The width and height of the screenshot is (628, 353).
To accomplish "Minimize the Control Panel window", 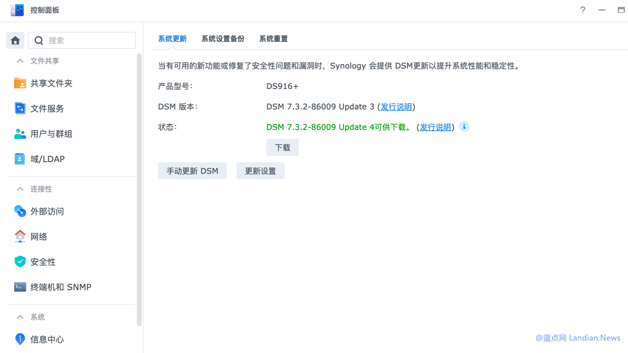I will 602,10.
